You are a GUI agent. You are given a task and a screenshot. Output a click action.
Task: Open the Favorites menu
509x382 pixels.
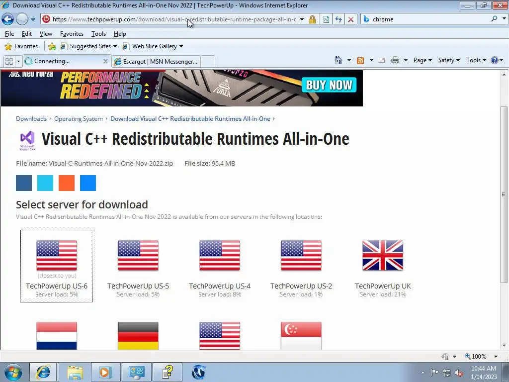point(72,34)
